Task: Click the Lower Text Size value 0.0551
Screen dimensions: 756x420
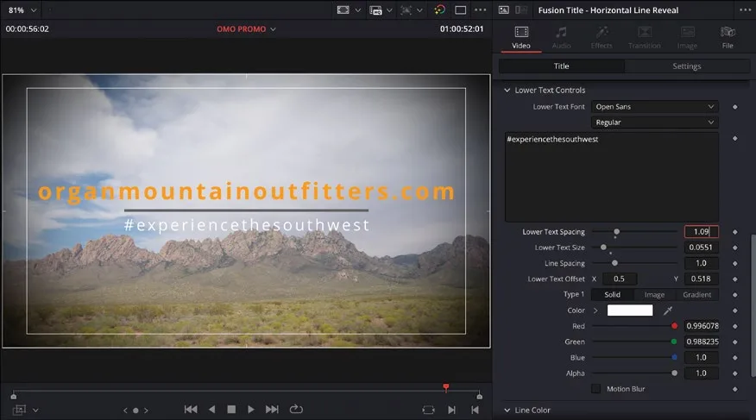Action: click(x=701, y=248)
